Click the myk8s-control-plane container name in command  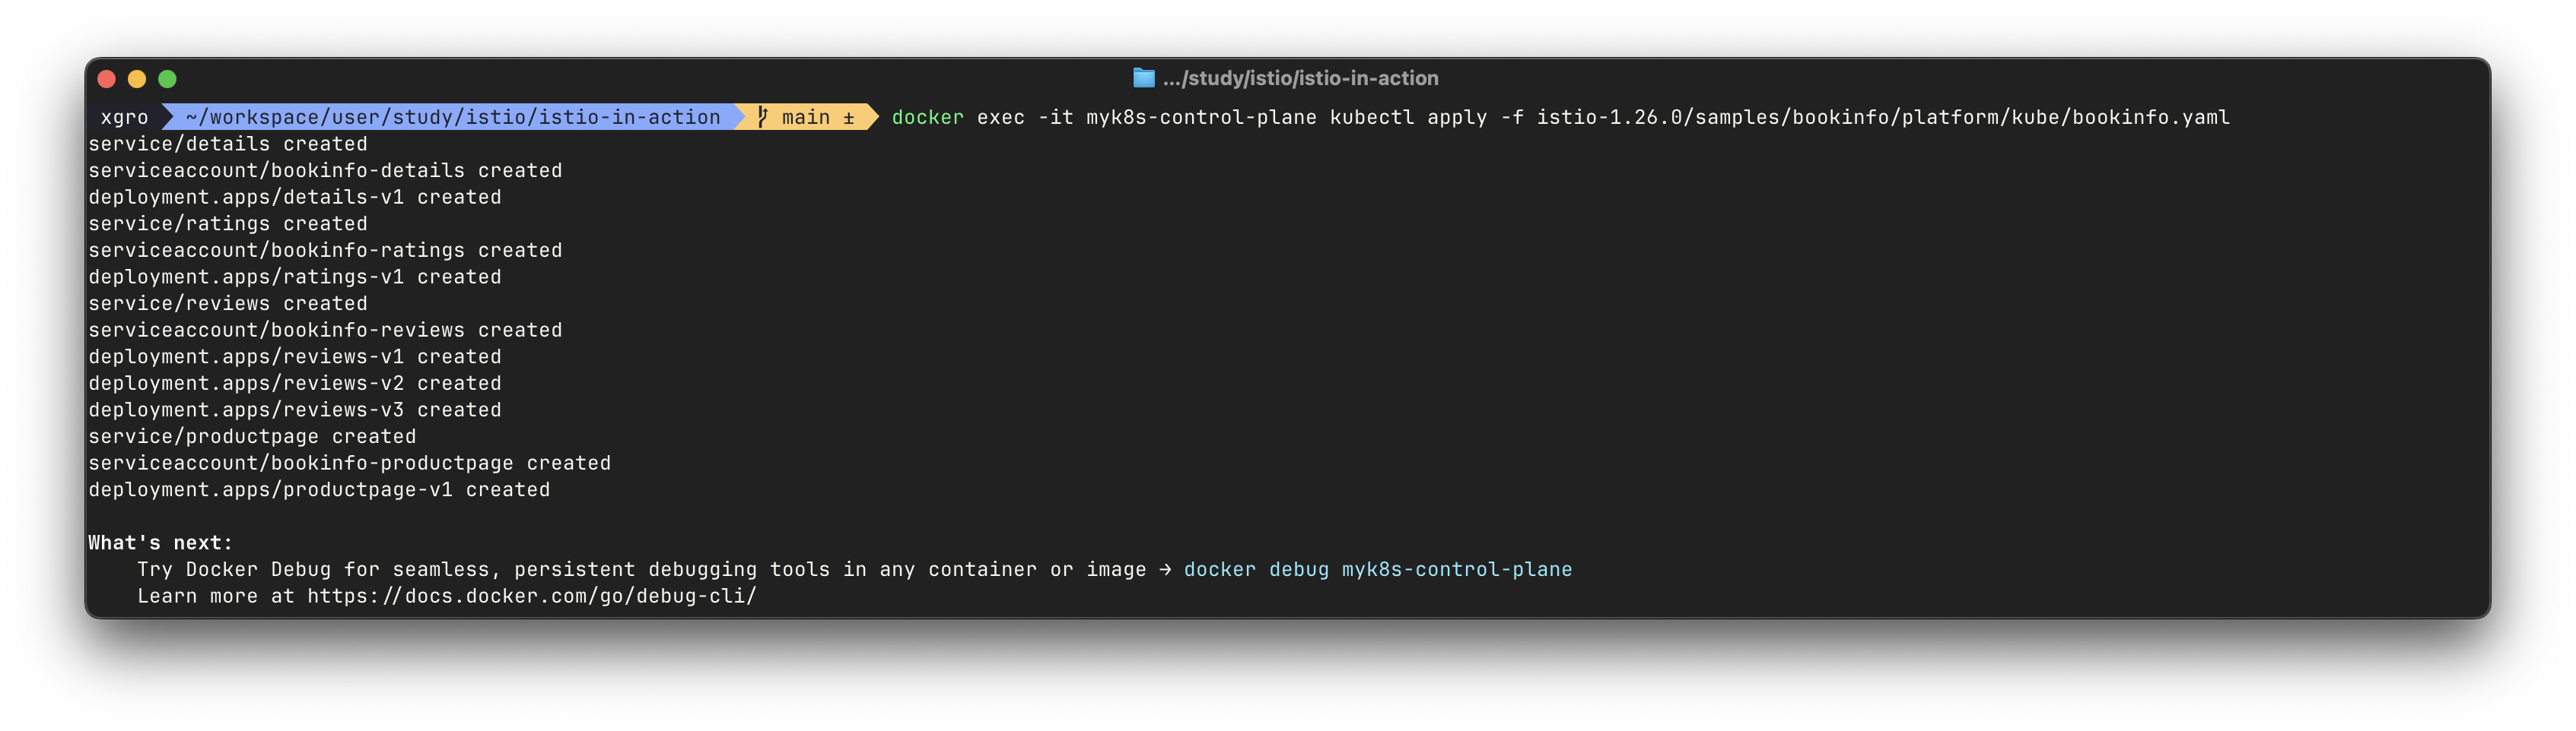click(x=1201, y=118)
